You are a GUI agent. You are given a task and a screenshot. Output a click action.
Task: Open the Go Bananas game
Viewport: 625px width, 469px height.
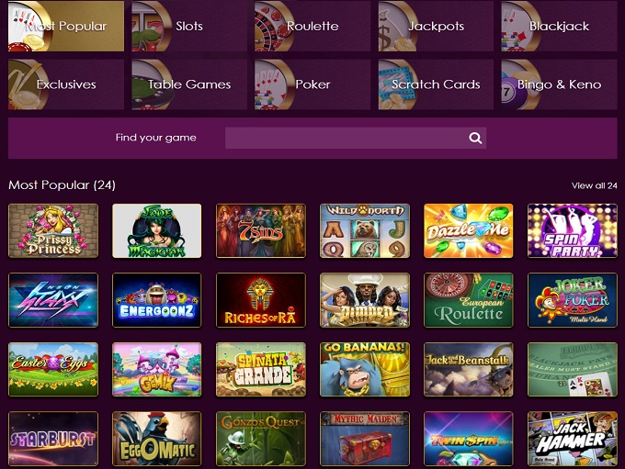(364, 369)
